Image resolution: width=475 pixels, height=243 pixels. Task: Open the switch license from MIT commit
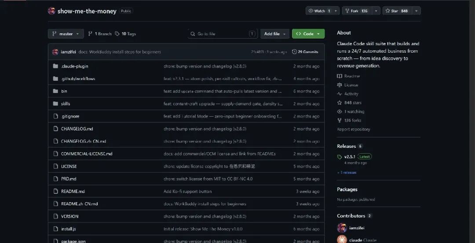tap(208, 179)
